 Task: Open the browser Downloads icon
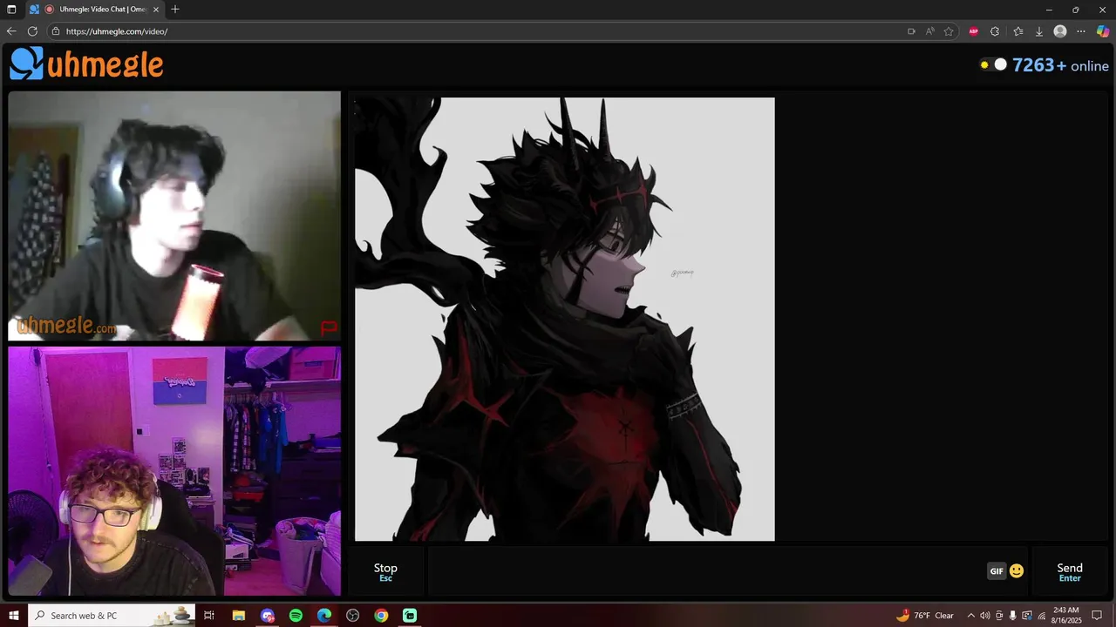pos(1039,31)
